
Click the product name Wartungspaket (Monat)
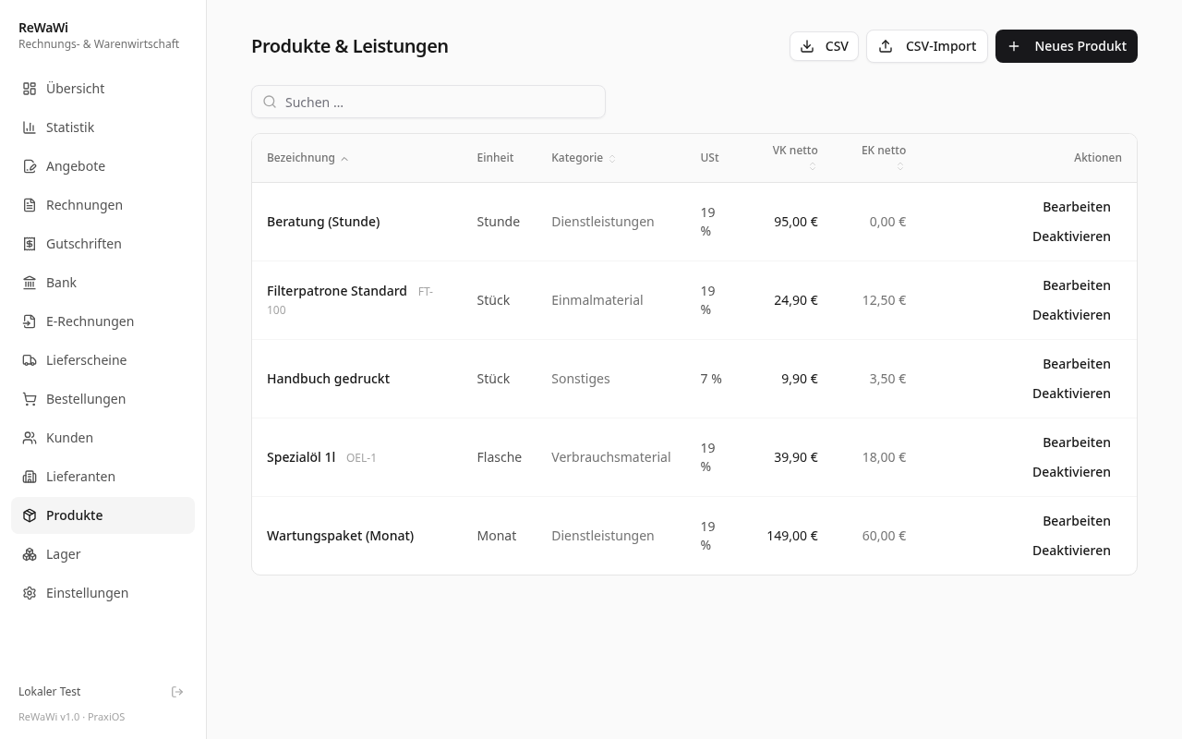[x=340, y=536]
